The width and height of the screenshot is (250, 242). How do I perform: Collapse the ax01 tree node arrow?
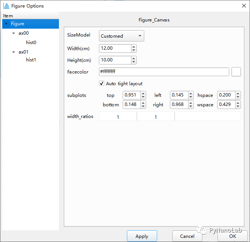coord(14,52)
